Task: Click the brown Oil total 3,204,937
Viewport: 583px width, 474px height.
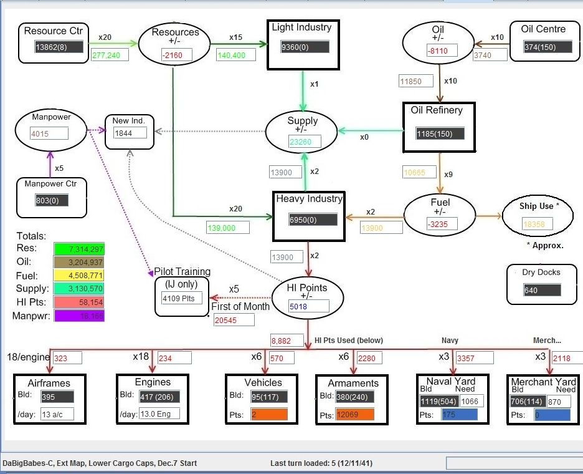Action: (79, 262)
